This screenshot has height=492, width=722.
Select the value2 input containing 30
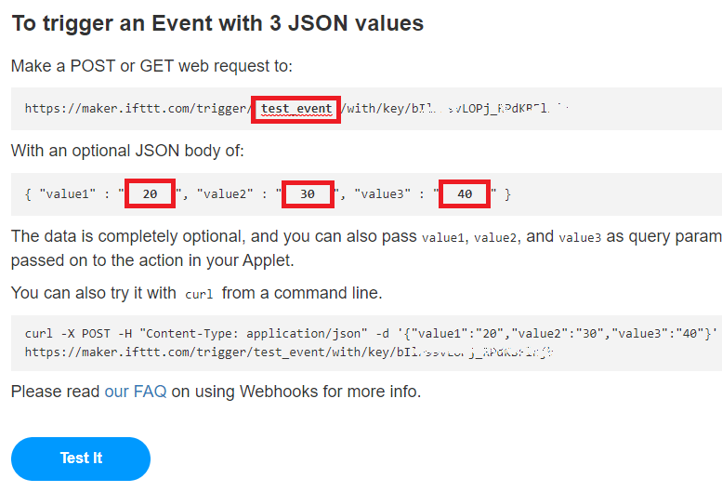(308, 193)
